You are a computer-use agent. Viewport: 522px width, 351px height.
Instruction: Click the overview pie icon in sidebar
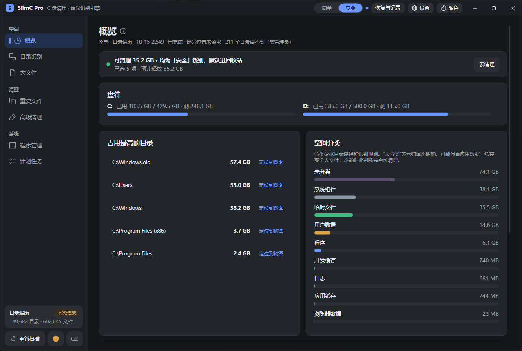[18, 41]
